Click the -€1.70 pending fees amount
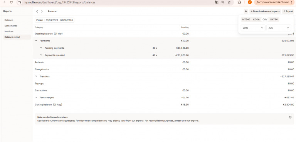The width and height of the screenshot is (296, 142). click(185, 97)
